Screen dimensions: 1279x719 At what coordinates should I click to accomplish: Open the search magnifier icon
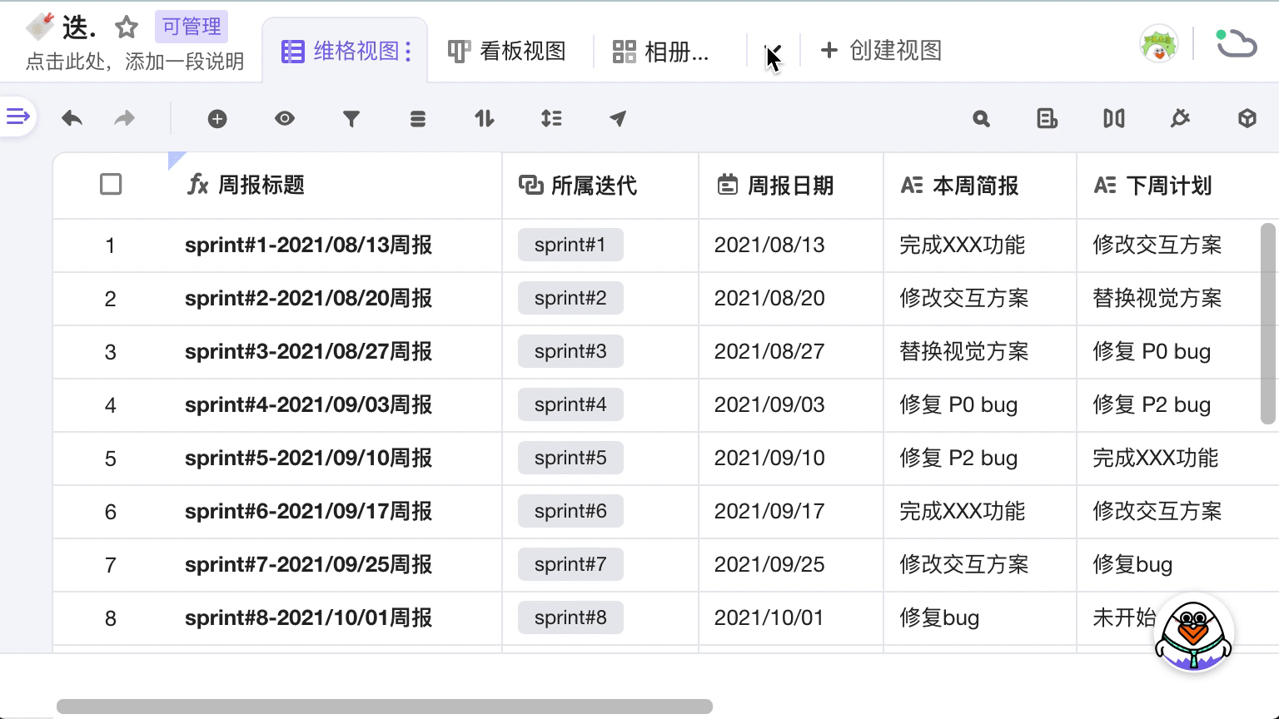(981, 119)
